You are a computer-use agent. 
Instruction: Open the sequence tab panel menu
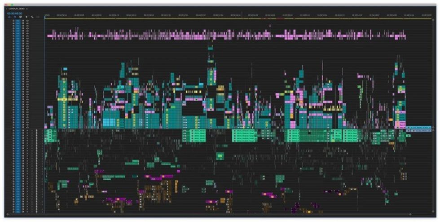(x=27, y=9)
